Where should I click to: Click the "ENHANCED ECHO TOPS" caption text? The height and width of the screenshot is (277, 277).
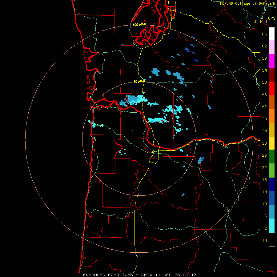108,275
